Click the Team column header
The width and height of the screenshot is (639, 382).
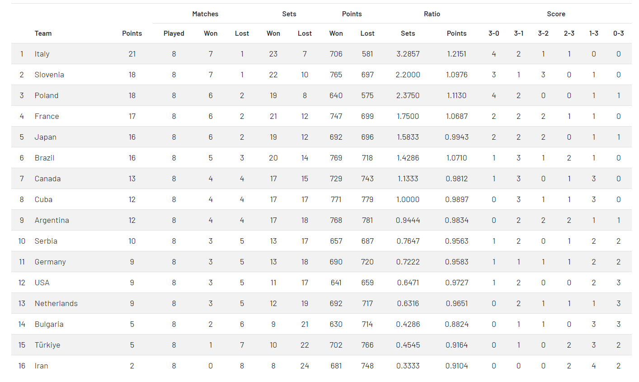click(x=43, y=33)
